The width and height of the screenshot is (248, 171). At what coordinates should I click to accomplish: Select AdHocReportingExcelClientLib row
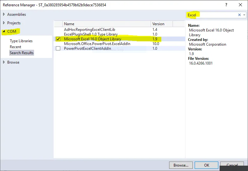click(x=119, y=30)
